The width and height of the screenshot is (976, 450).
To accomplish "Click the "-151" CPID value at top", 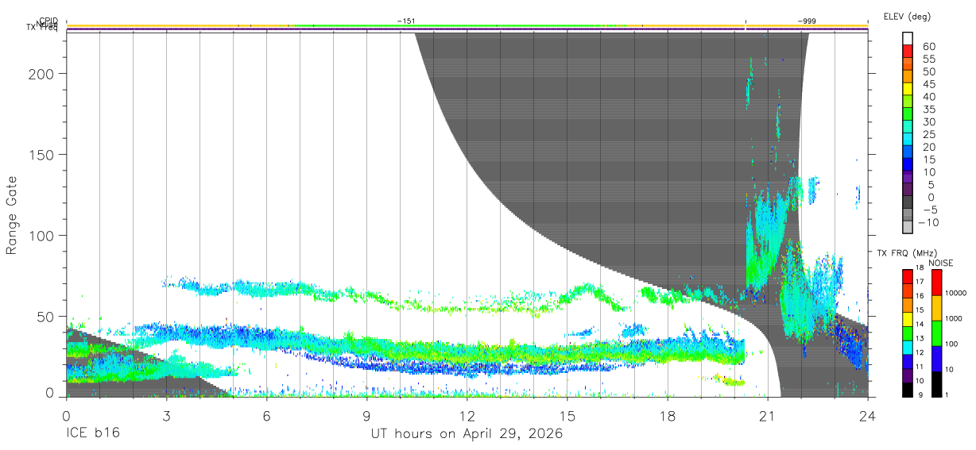I will coord(406,21).
